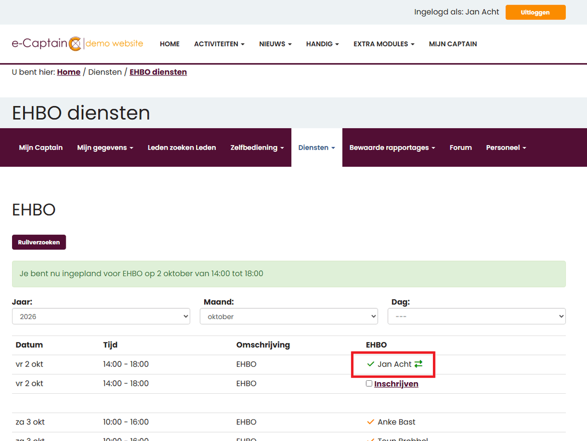Open the Forum menu item
Image resolution: width=587 pixels, height=441 pixels.
(461, 148)
